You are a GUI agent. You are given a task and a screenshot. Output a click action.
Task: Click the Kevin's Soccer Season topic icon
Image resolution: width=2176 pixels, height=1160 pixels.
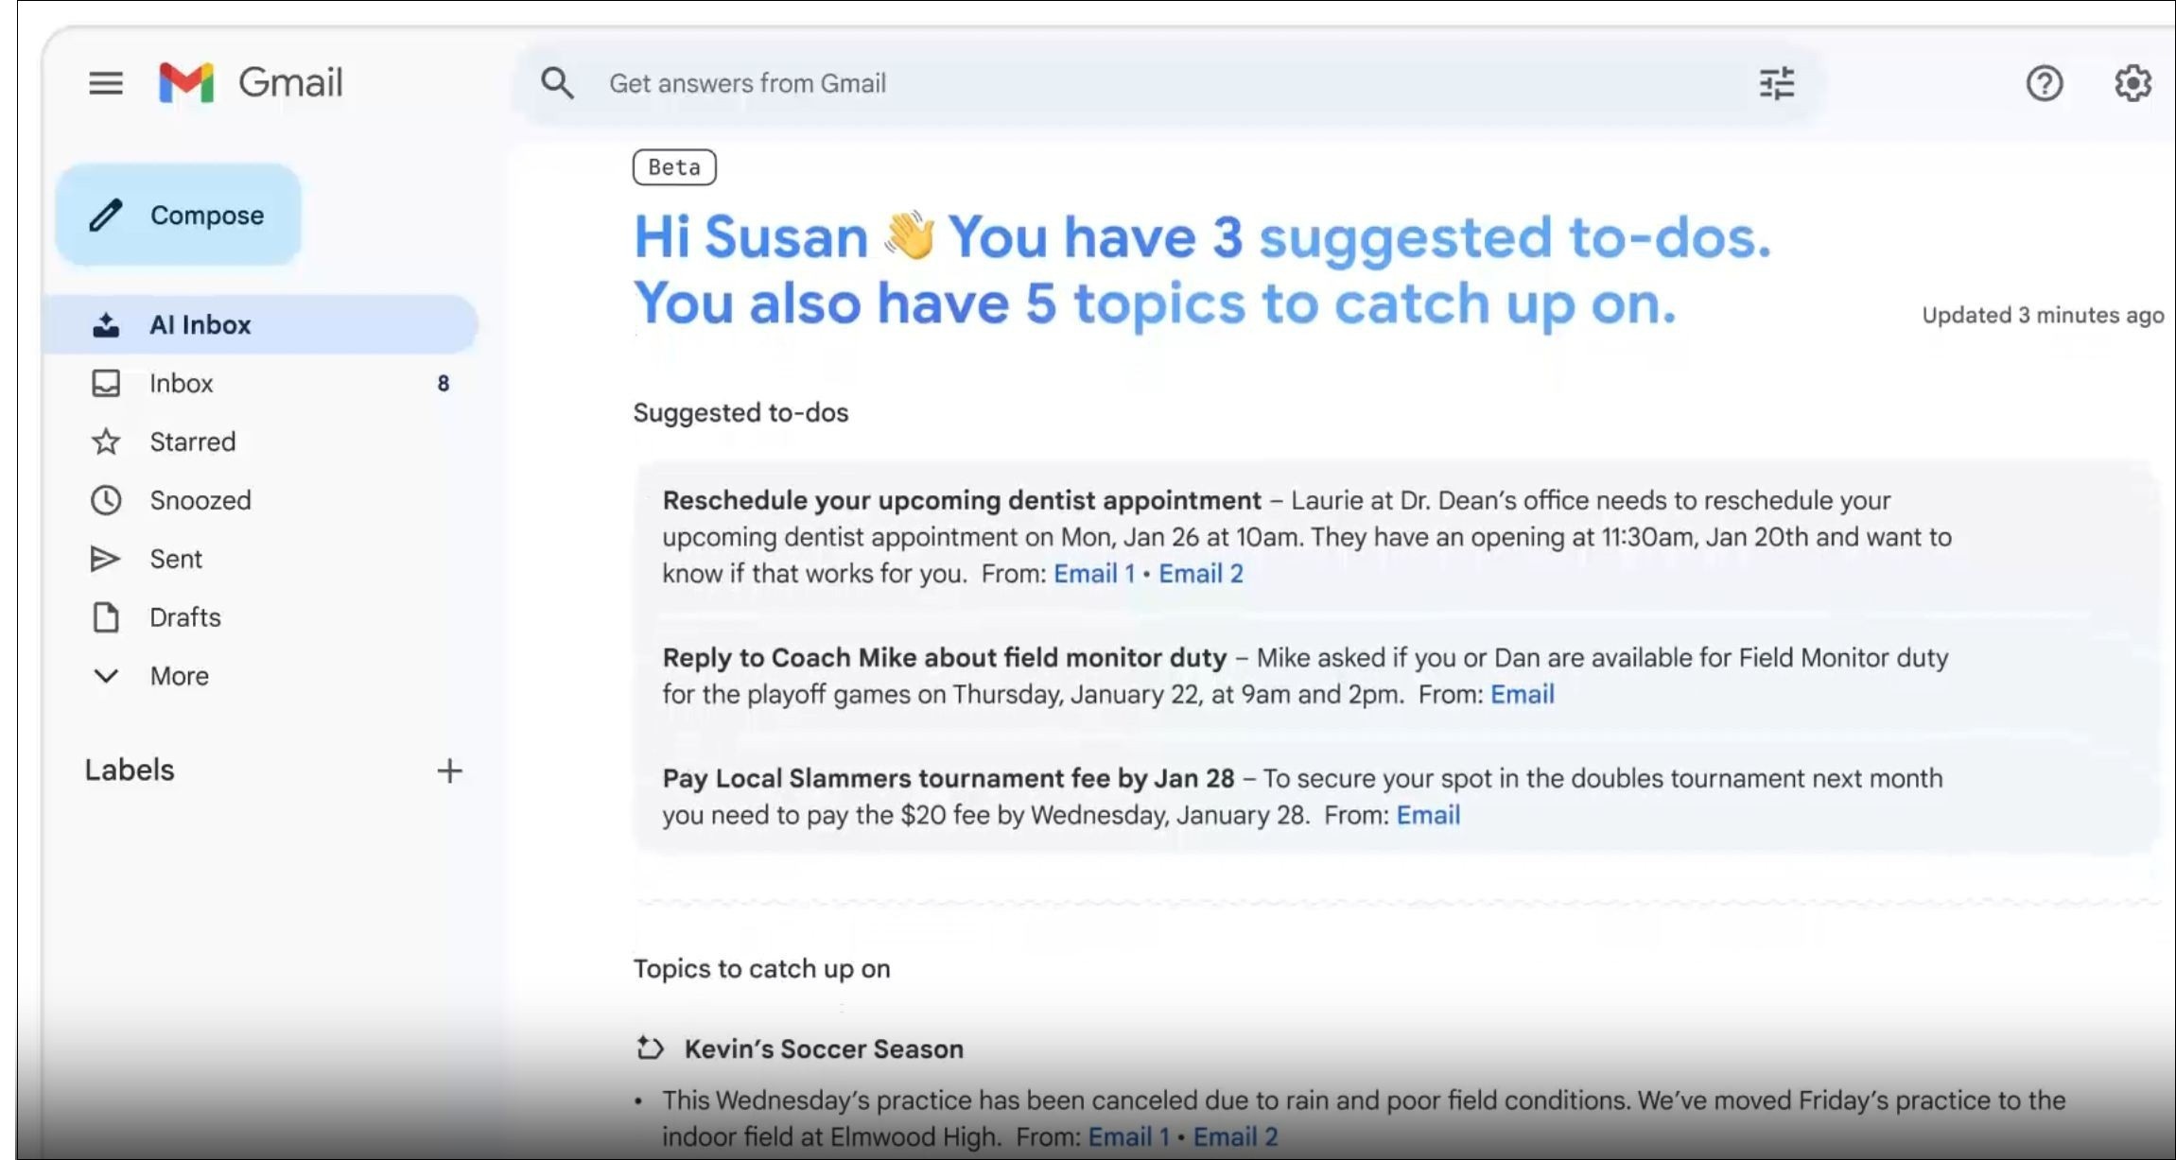[x=650, y=1048]
